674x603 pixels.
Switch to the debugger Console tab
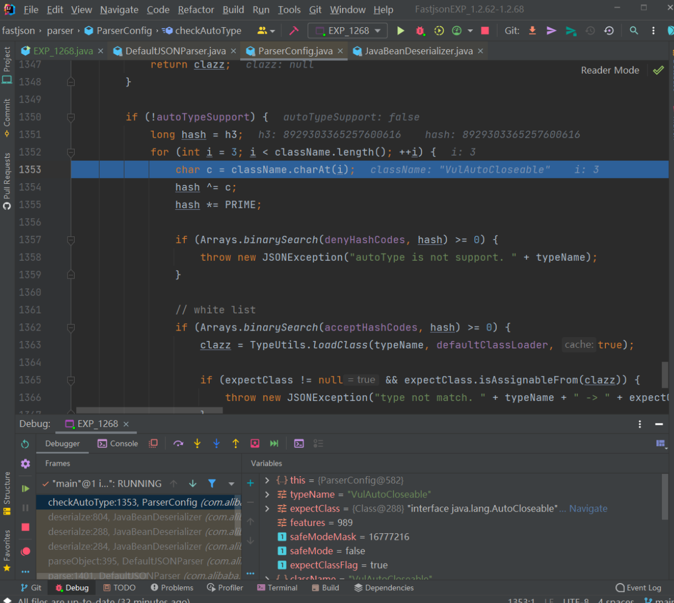(x=117, y=444)
